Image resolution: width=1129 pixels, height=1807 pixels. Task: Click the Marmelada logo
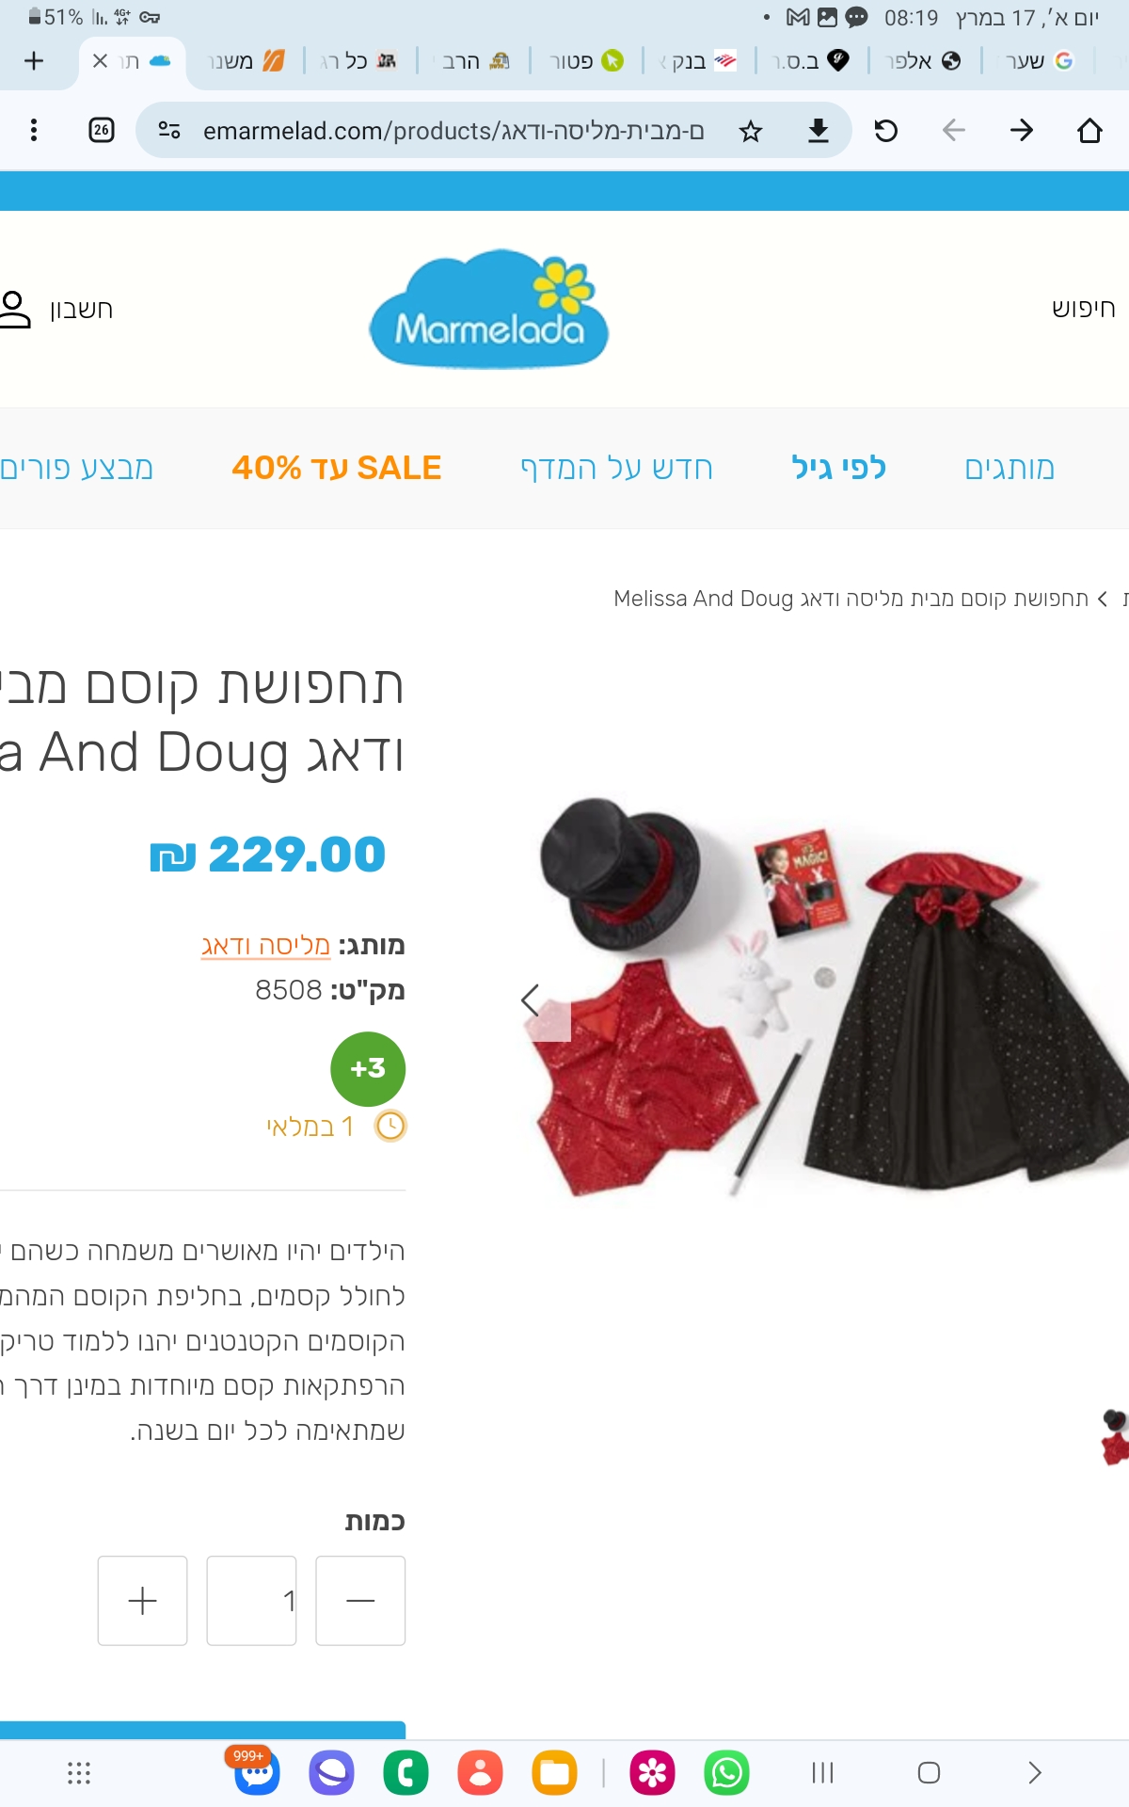click(489, 309)
